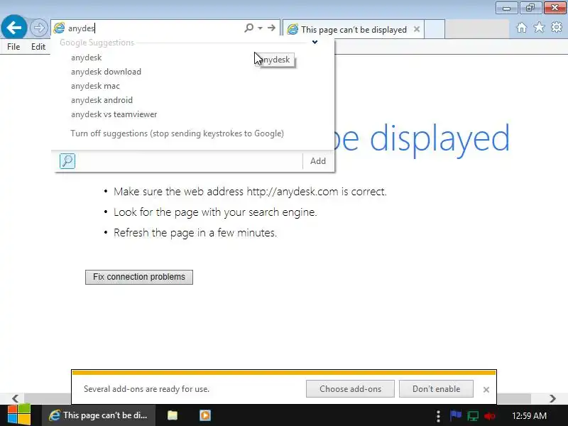
Task: Close the 'This page can't be displayed' tab
Action: (x=417, y=29)
